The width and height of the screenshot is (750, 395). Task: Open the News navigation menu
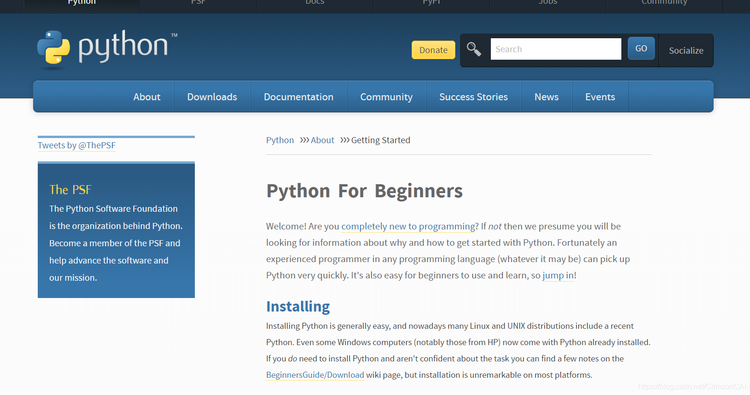(x=546, y=97)
